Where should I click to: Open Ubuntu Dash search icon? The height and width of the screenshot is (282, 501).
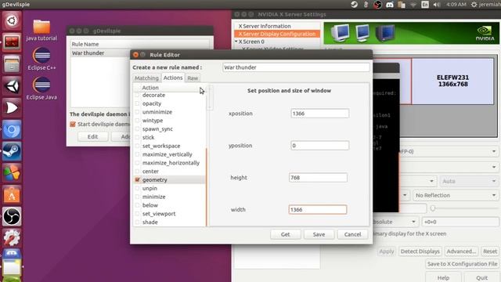pos(12,21)
